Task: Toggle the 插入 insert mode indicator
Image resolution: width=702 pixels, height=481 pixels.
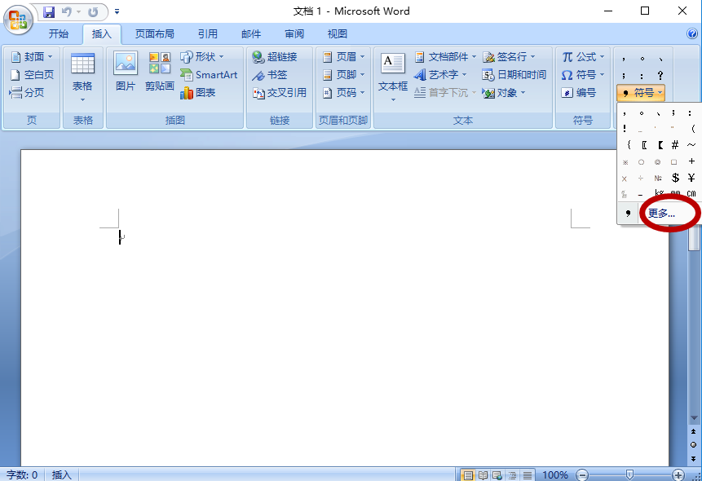Action: 62,474
